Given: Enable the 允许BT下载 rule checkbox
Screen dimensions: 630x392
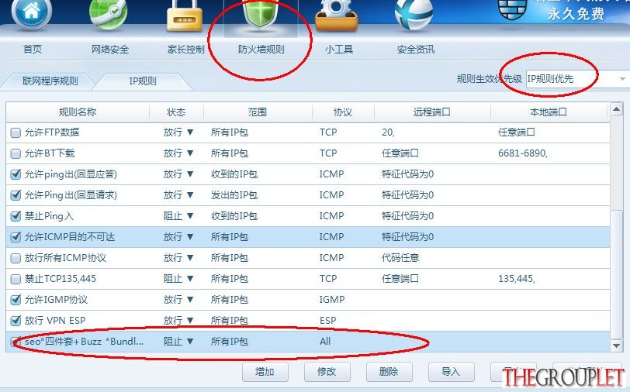Looking at the screenshot, I should click(16, 153).
